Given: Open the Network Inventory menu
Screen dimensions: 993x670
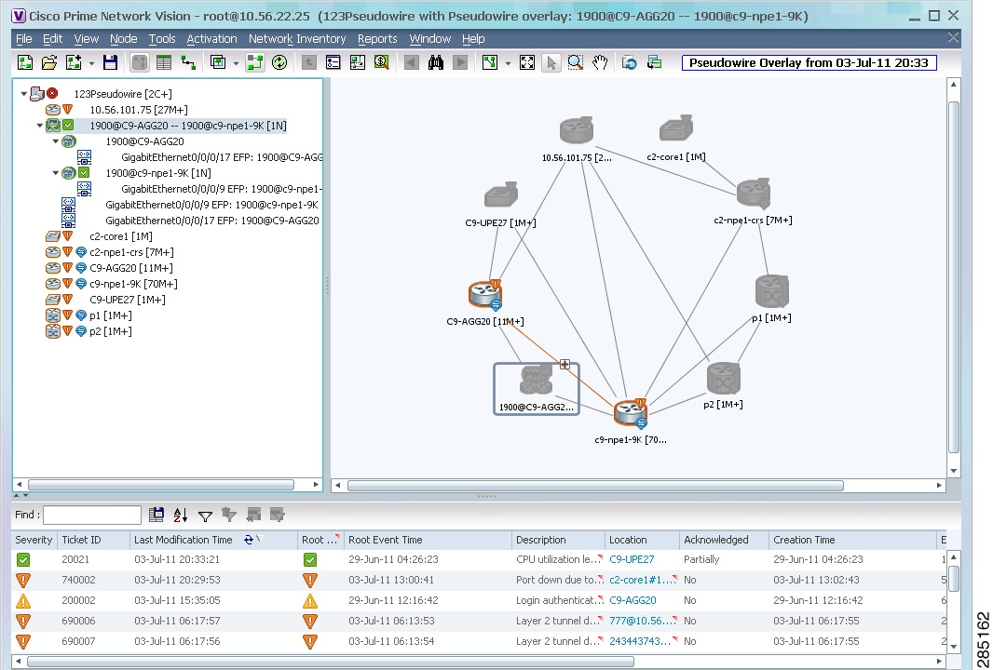Looking at the screenshot, I should (x=297, y=39).
